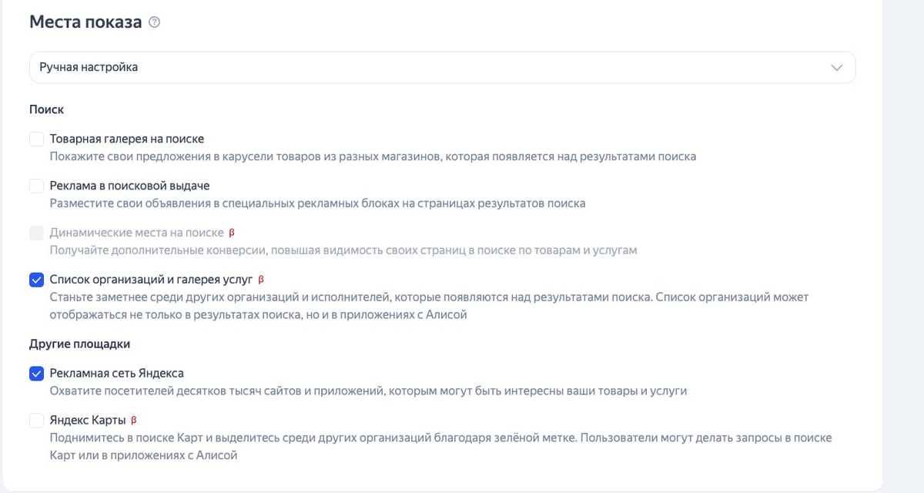Open help icon next to Места показа
Viewport: 924px width, 493px height.
tap(154, 22)
